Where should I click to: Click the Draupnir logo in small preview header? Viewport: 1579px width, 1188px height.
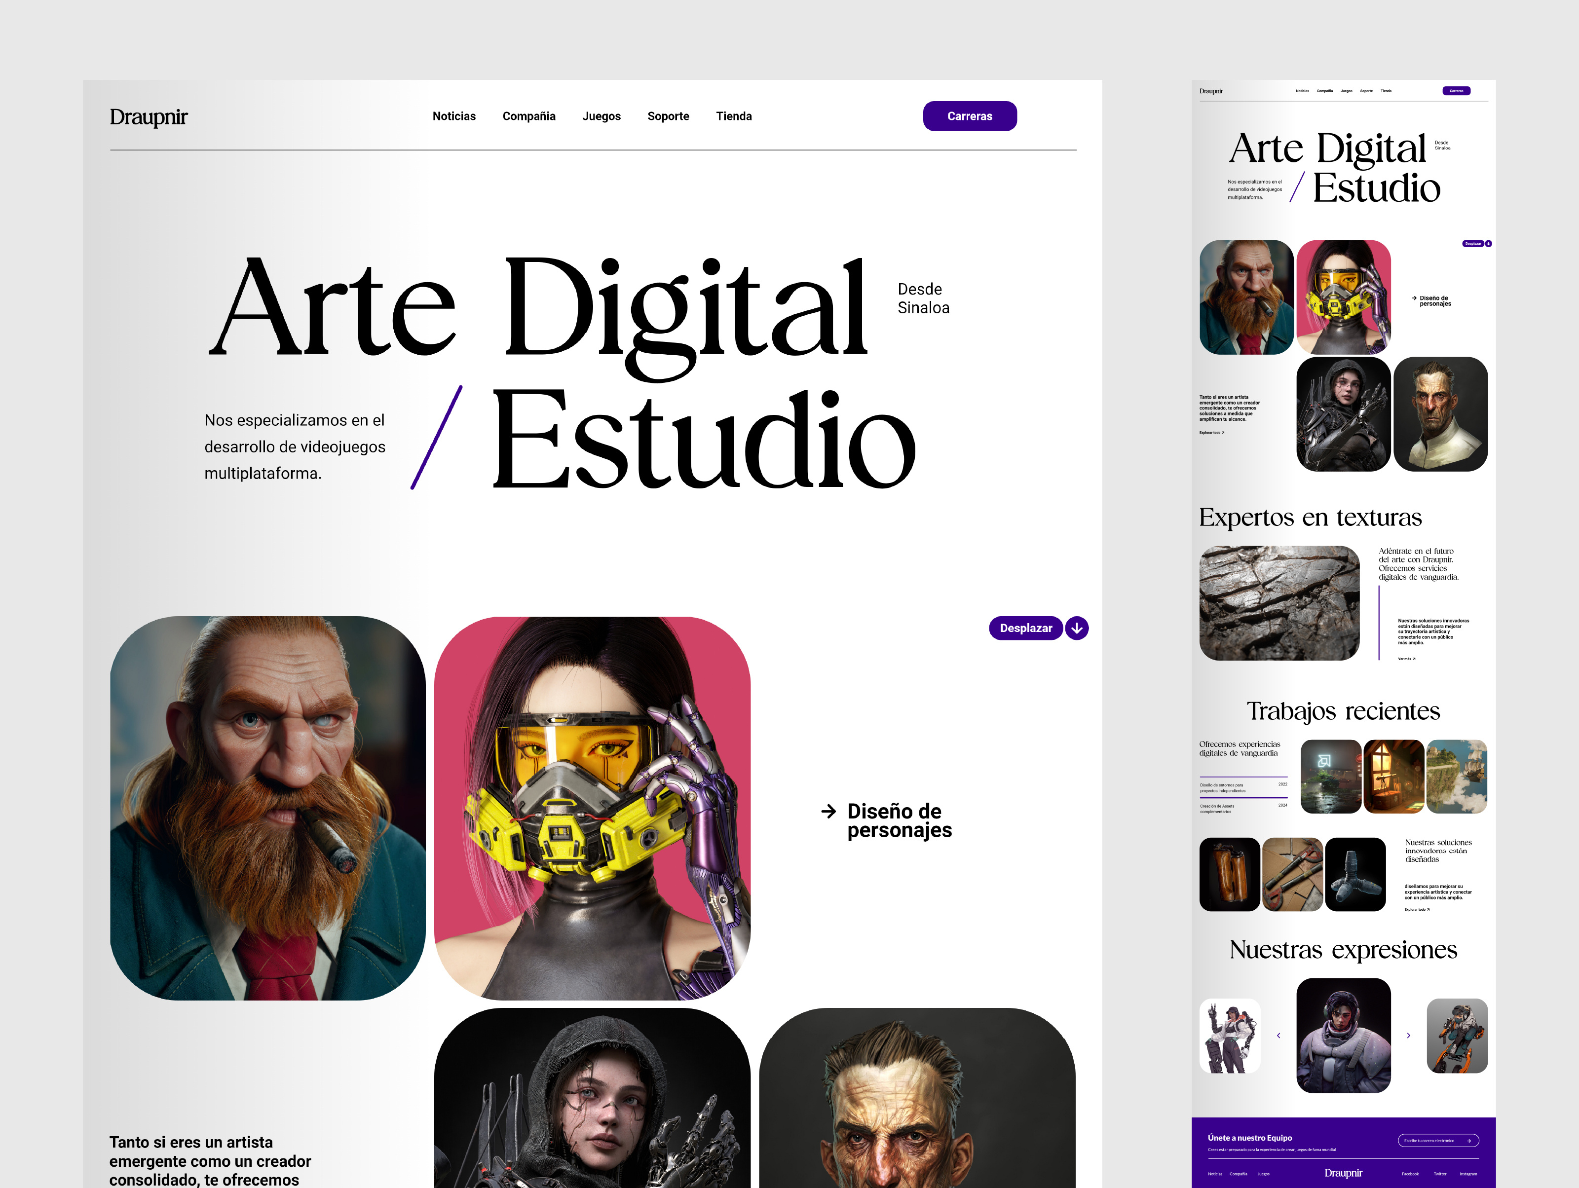click(1211, 91)
